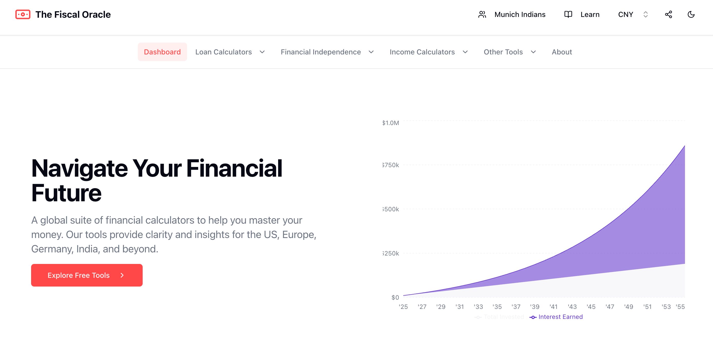Viewport: 713px width, 342px height.
Task: Click the Fiscal Oracle money logo icon
Action: pos(23,14)
